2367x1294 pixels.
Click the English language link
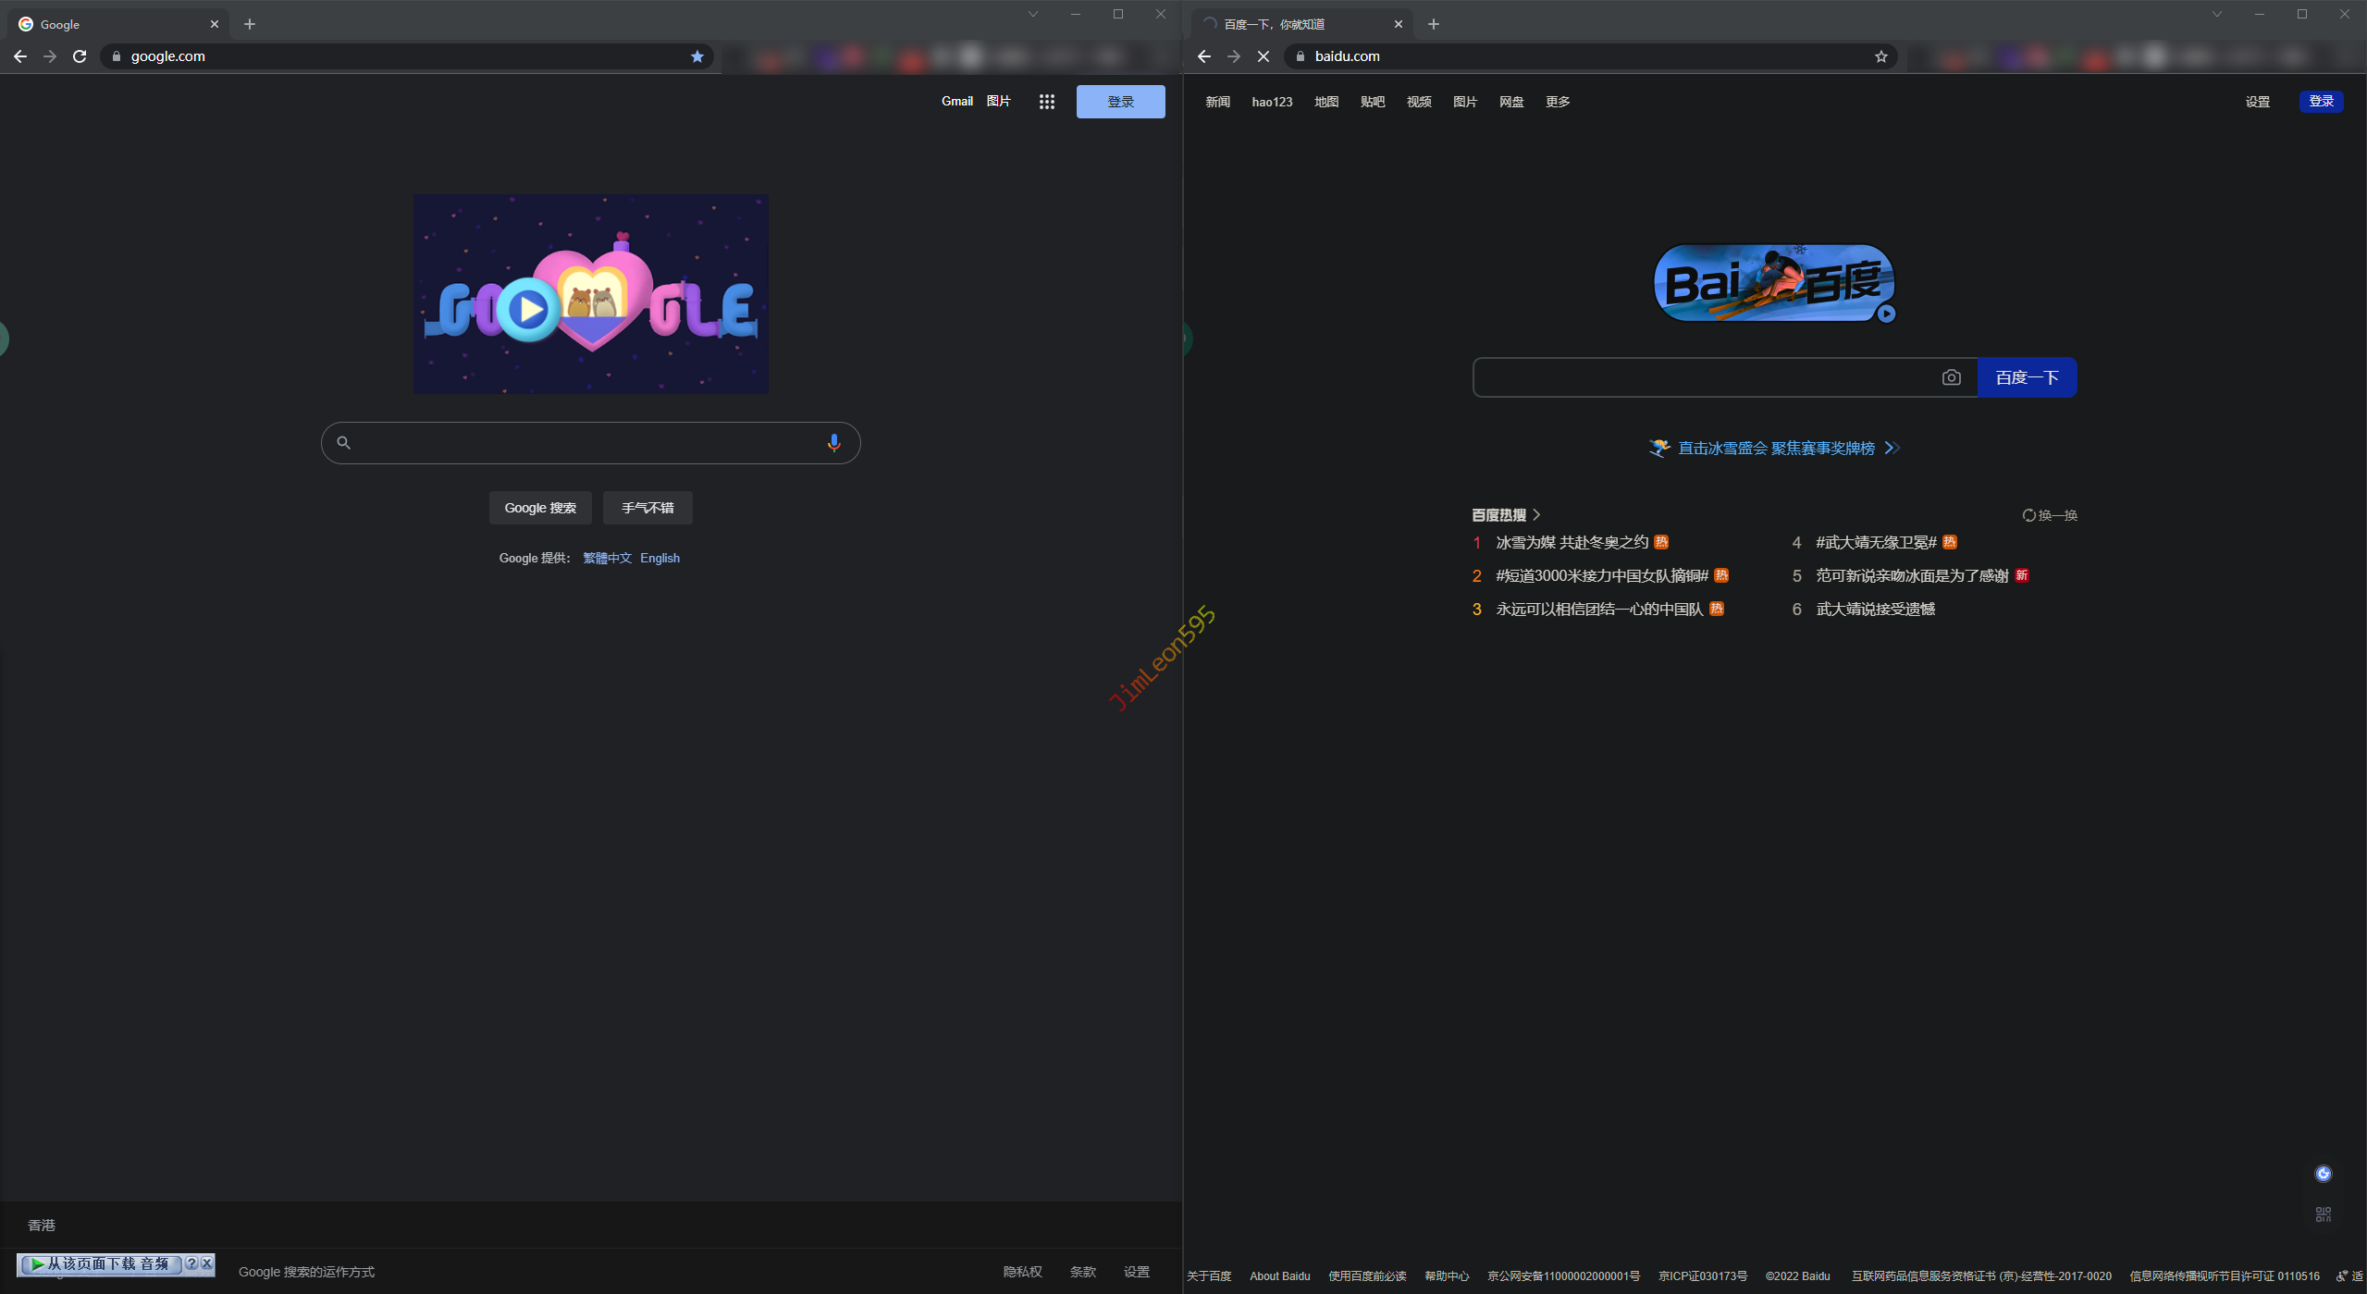(660, 558)
